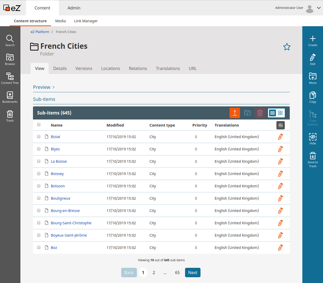
Task: Open Bookmarks from the left sidebar
Action: pos(10,97)
